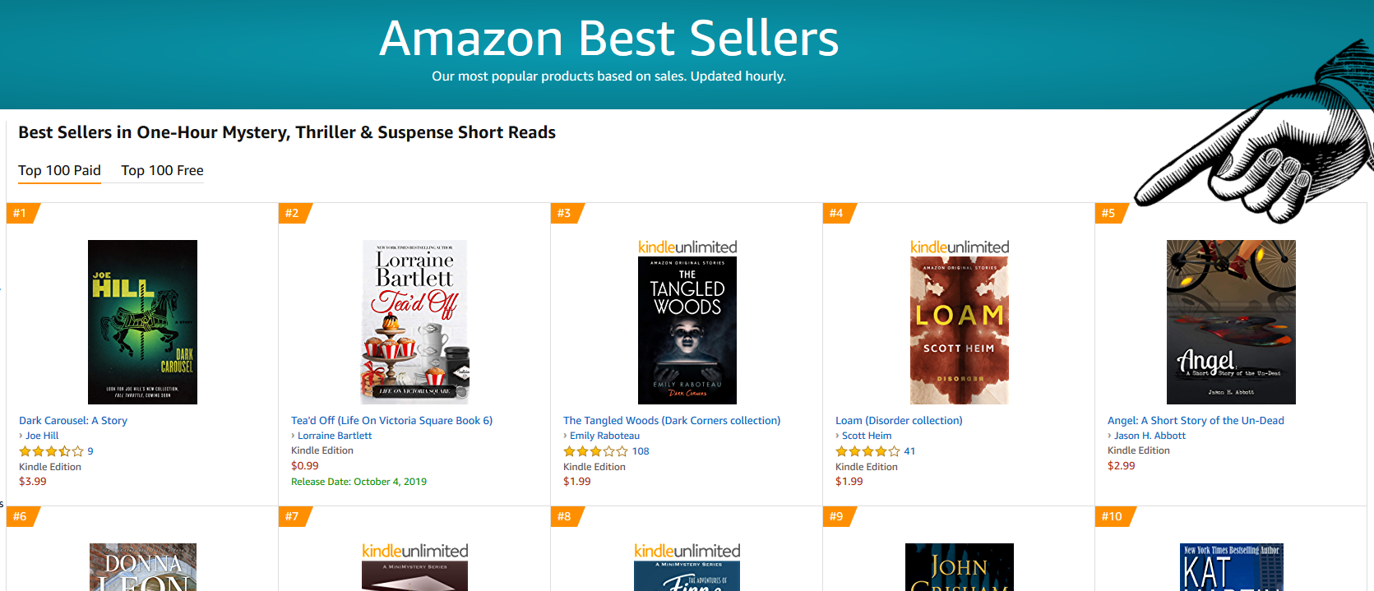Open the Dark Carousel book cover

pyautogui.click(x=142, y=321)
